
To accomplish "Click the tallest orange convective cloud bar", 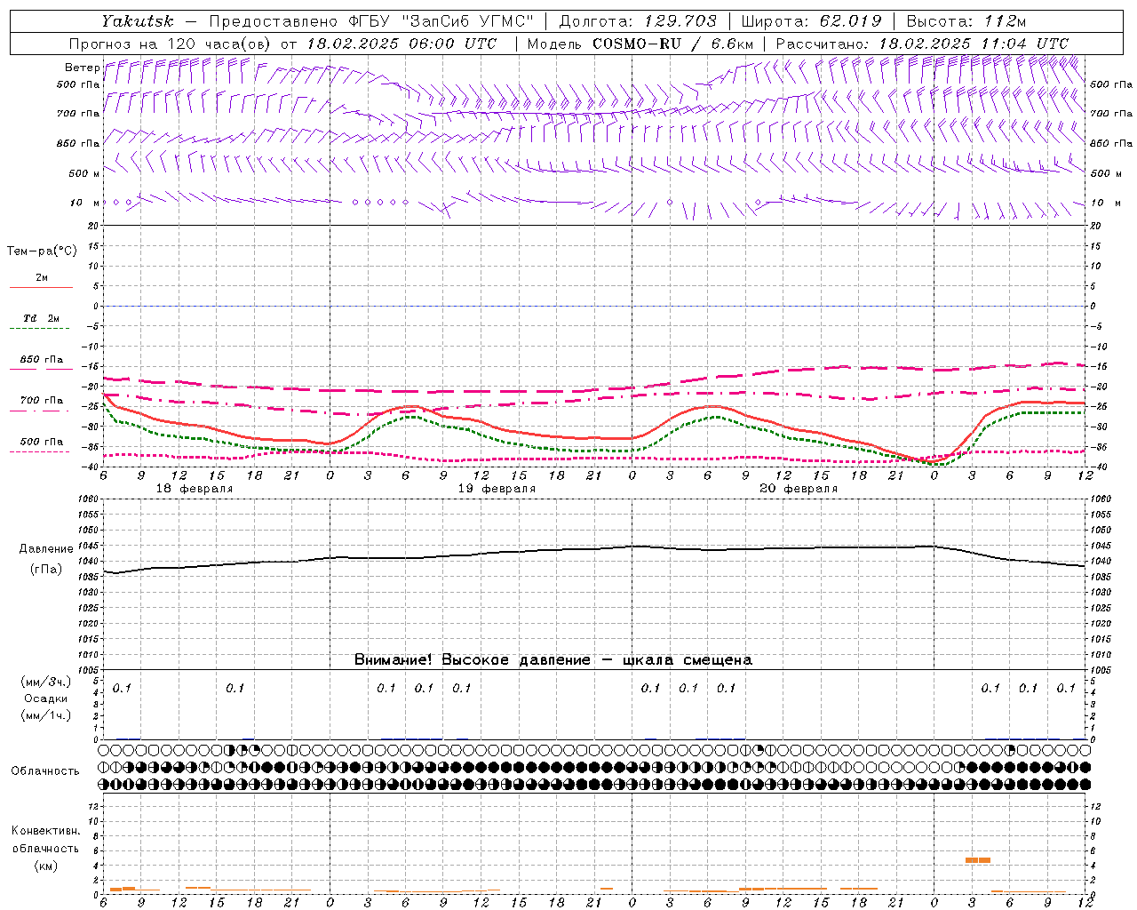I will pyautogui.click(x=978, y=860).
